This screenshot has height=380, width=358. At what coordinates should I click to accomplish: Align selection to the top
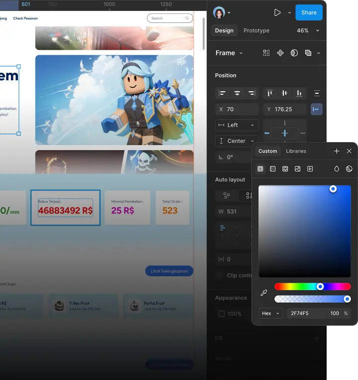click(270, 93)
